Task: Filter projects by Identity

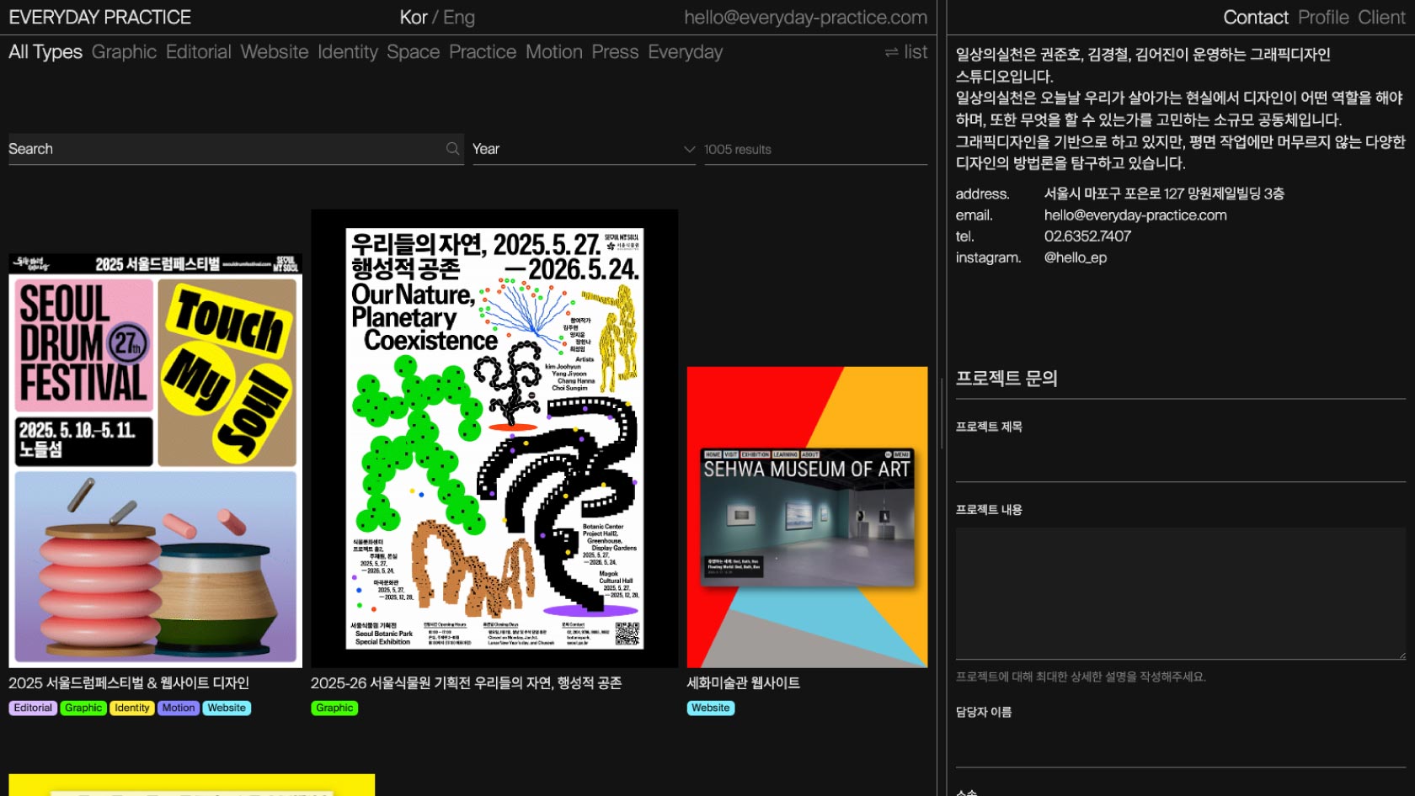Action: (x=348, y=52)
